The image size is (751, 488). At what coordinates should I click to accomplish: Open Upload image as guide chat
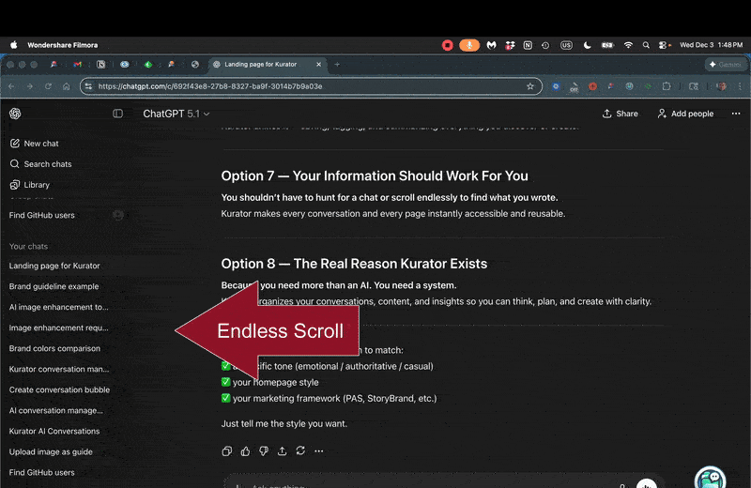tap(51, 451)
